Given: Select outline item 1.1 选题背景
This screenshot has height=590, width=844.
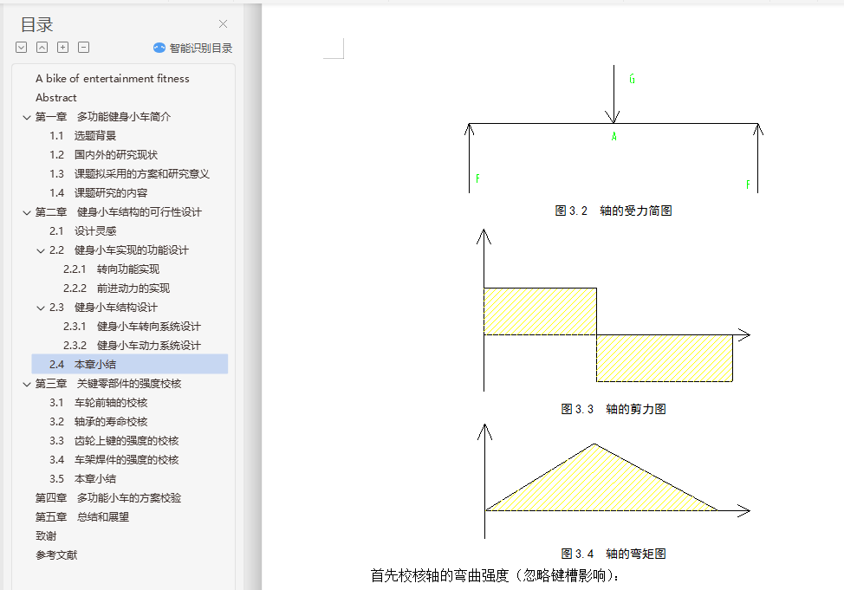Looking at the screenshot, I should 83,136.
